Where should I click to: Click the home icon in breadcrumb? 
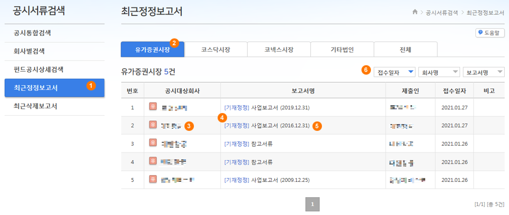click(x=415, y=12)
